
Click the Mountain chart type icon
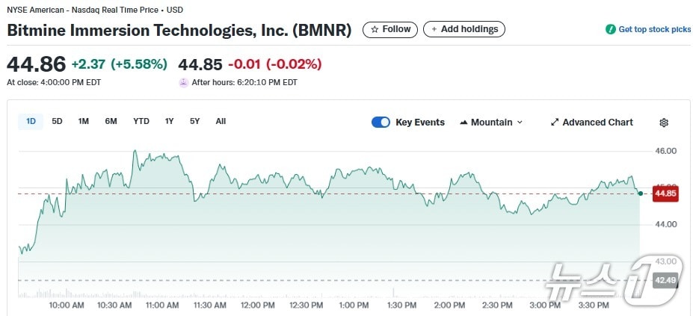coord(463,123)
